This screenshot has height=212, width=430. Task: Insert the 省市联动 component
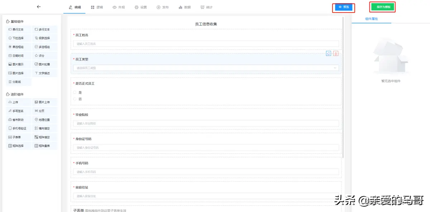pos(19,120)
